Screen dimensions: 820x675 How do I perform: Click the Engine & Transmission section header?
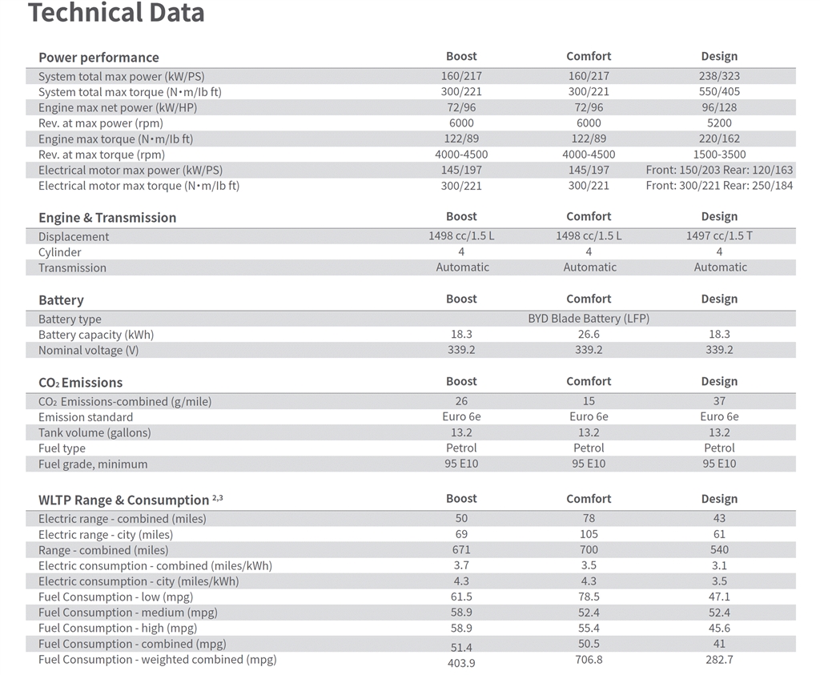point(107,218)
